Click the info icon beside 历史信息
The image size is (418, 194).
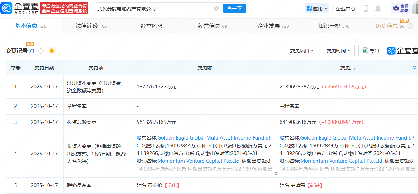[410, 26]
